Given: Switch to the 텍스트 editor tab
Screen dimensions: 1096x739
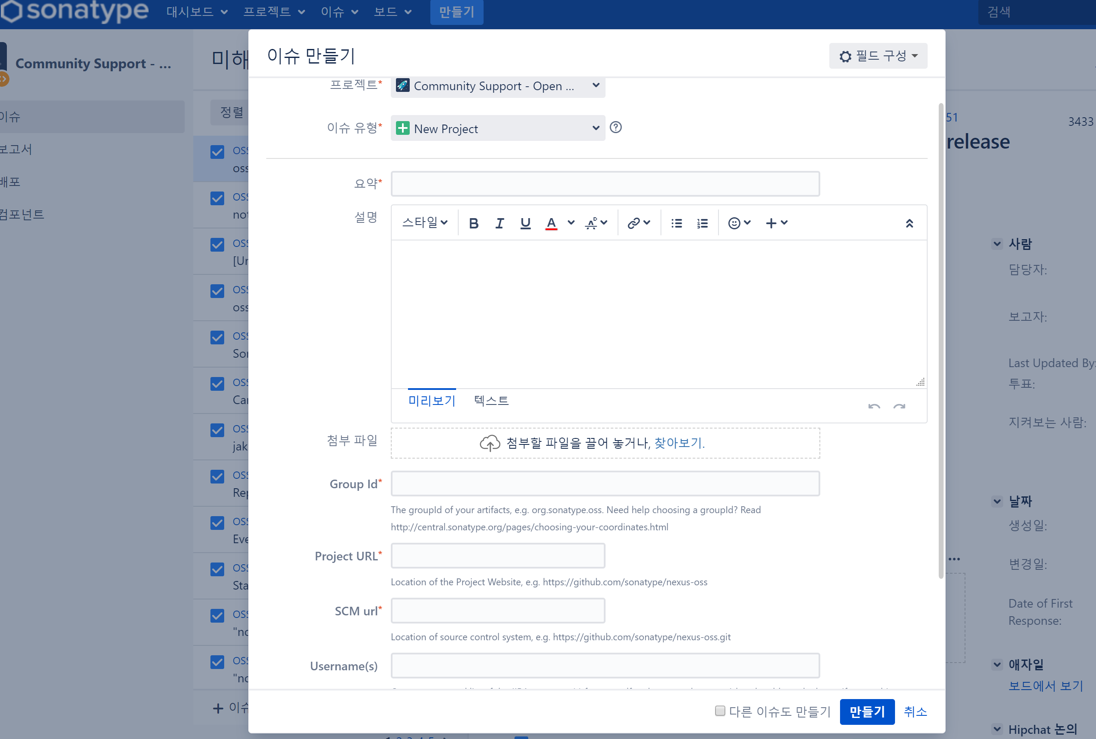Looking at the screenshot, I should [x=491, y=401].
